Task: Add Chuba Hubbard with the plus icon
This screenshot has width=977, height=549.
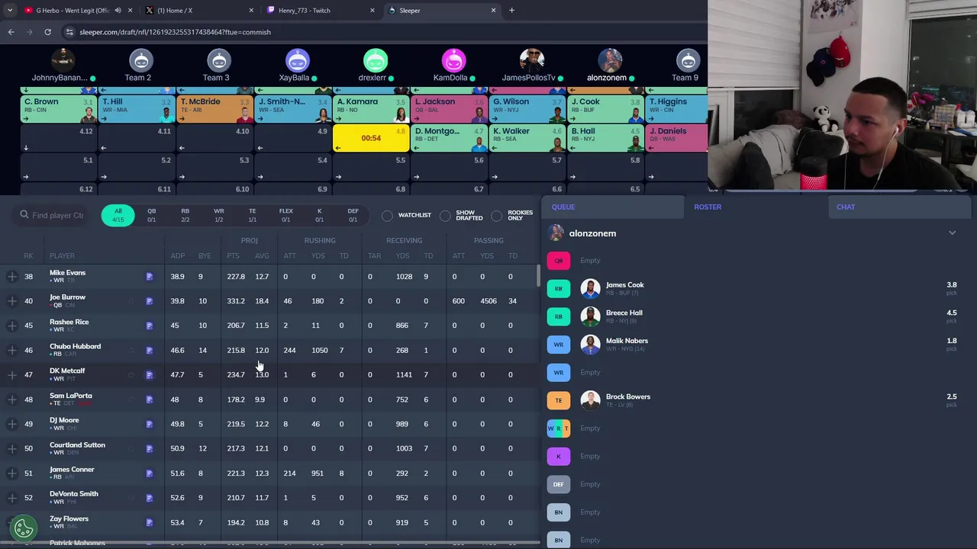Action: point(12,350)
